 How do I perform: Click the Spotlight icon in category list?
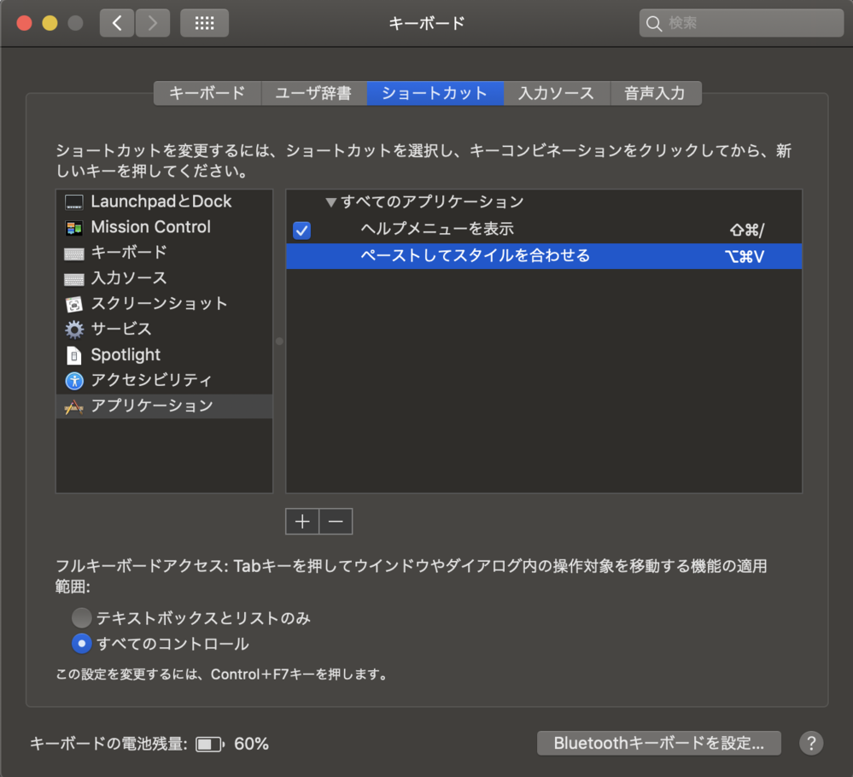[x=74, y=355]
